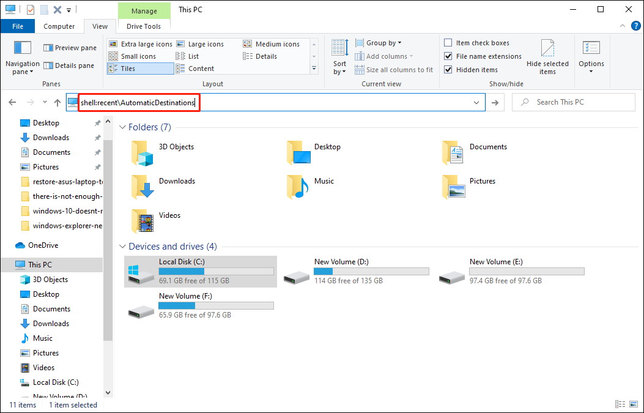644x413 pixels.
Task: Select New Volume (D:) drive
Action: [x=356, y=271]
